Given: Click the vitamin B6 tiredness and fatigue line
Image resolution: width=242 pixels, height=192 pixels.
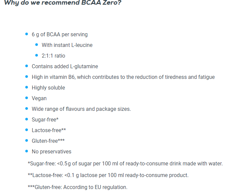Looking at the screenshot, I should pos(123,77).
